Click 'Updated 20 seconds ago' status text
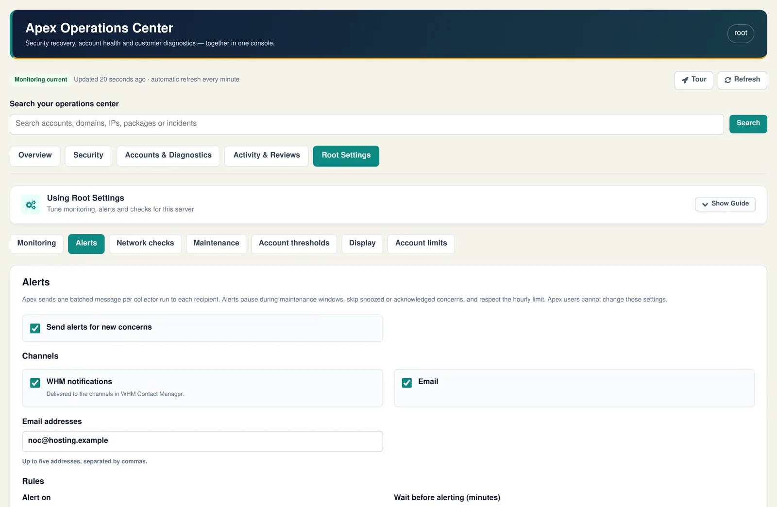The image size is (777, 507). 110,80
